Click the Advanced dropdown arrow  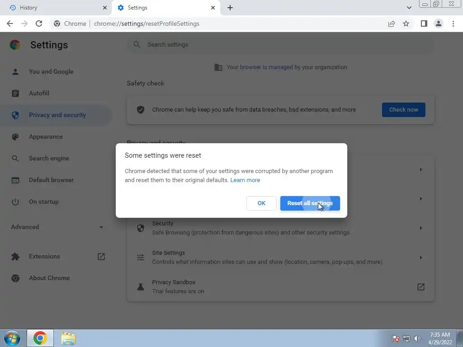coord(101,227)
